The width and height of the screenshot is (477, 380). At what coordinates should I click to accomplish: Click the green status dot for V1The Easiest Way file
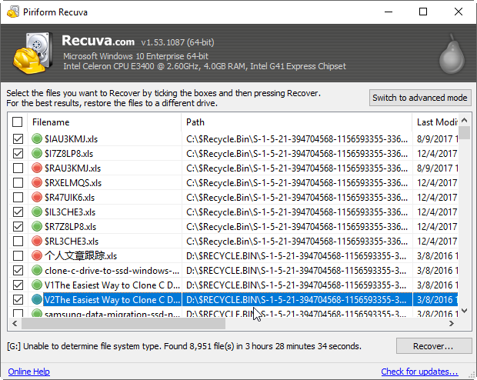pyautogui.click(x=37, y=285)
